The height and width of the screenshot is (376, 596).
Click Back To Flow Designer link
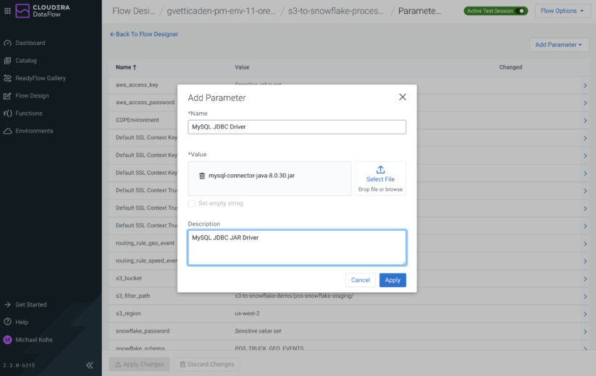[144, 34]
